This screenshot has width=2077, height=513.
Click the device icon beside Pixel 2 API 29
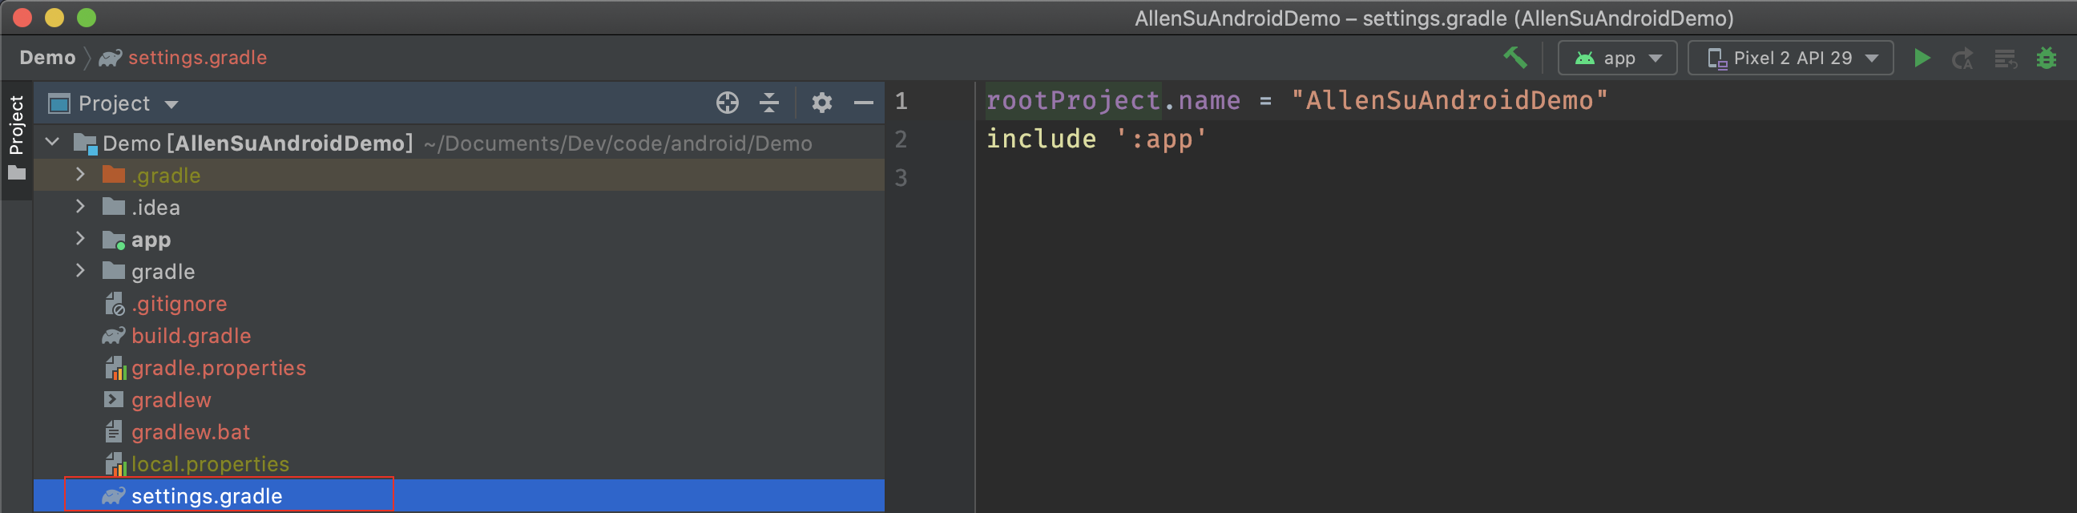[x=1717, y=59]
